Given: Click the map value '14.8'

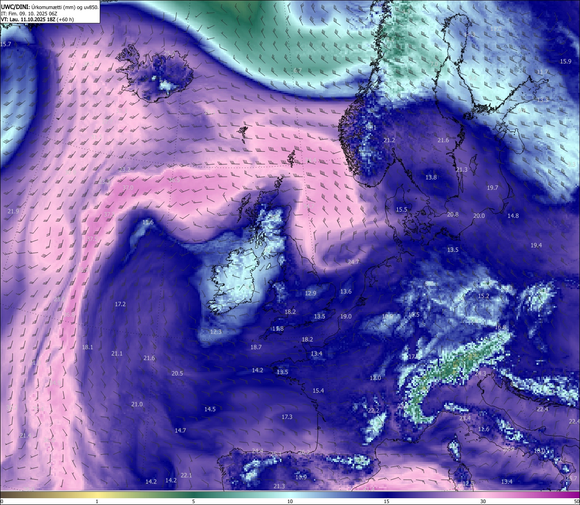Looking at the screenshot, I should (513, 216).
